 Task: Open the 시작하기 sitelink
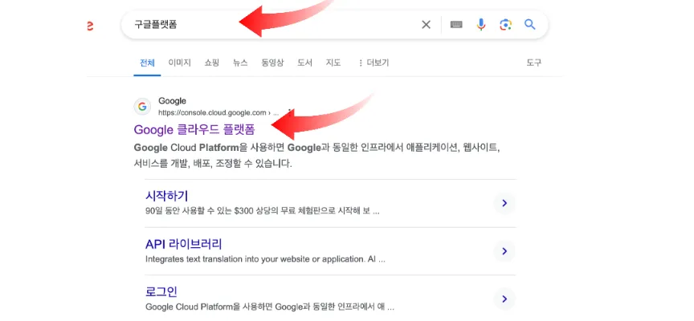tap(167, 196)
